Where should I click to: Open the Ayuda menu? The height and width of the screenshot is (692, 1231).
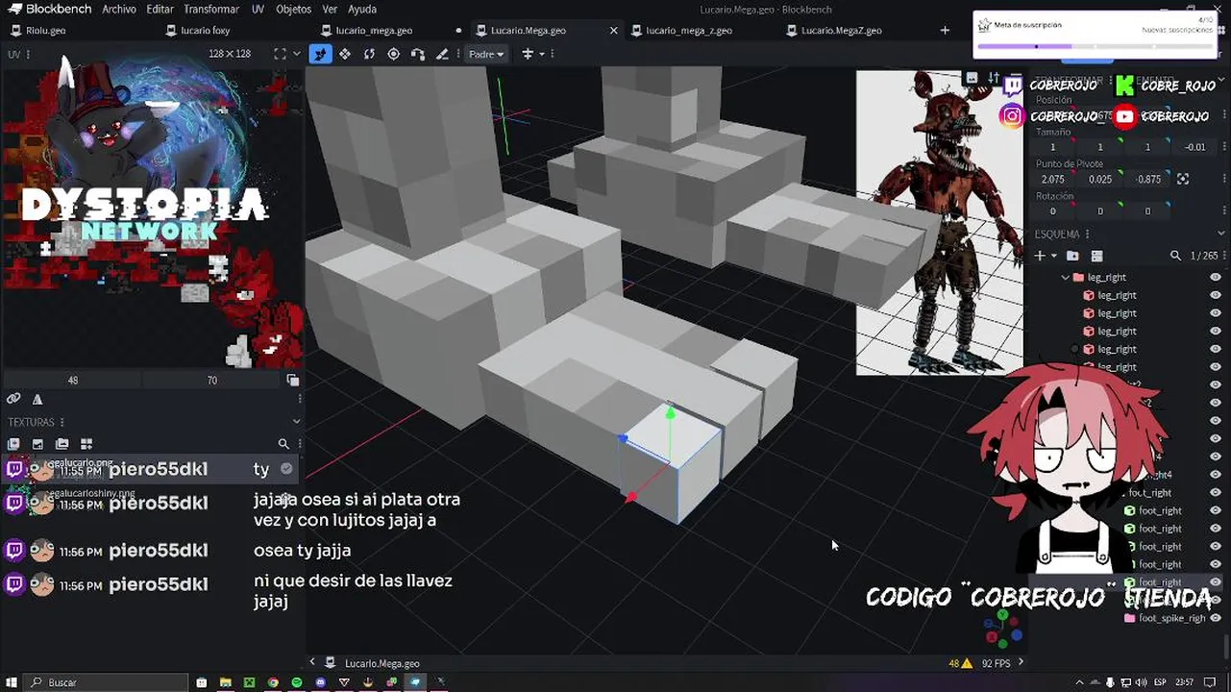[361, 9]
